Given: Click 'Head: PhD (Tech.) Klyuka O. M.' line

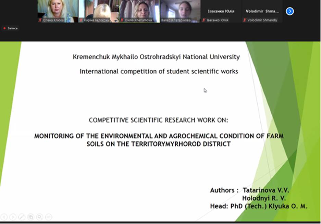Looking at the screenshot, I should (259, 206).
